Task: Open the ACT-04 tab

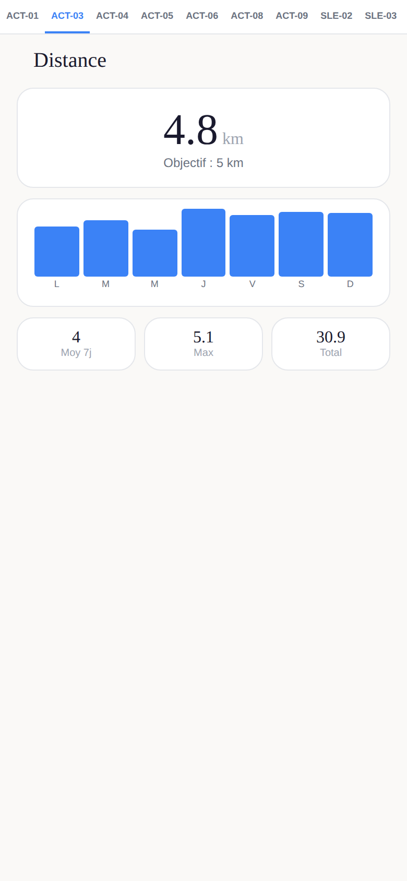Action: pyautogui.click(x=112, y=16)
